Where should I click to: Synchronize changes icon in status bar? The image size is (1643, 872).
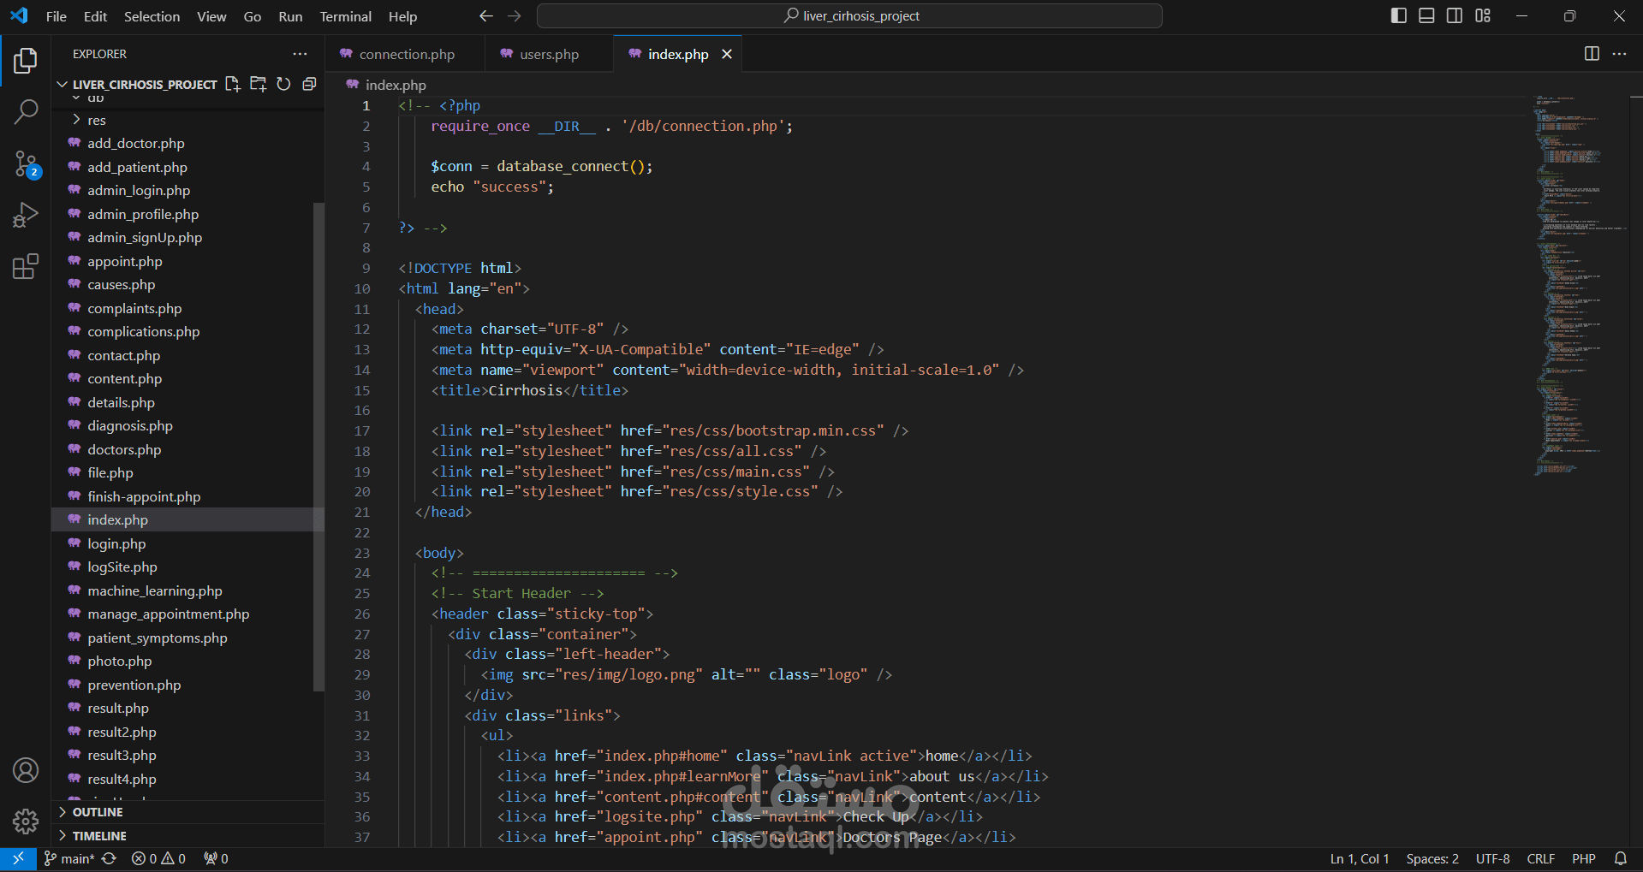(109, 858)
